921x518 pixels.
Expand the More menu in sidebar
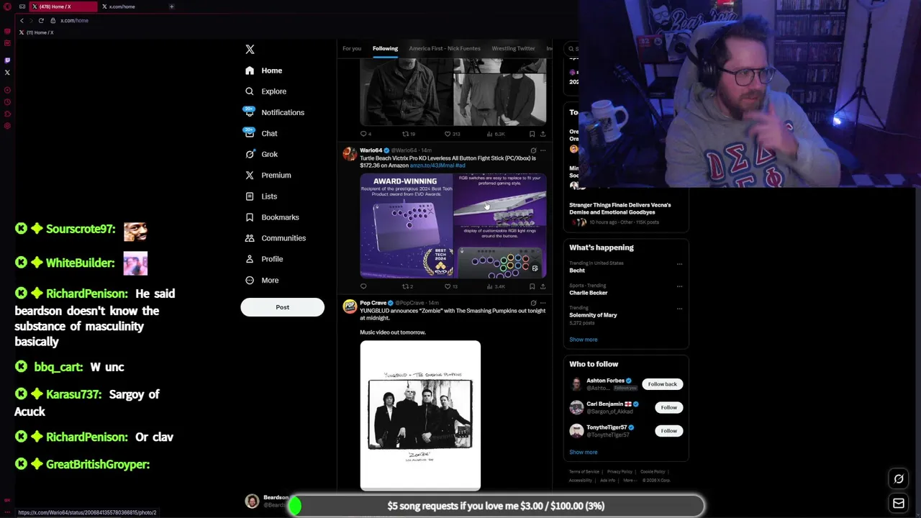click(x=261, y=280)
